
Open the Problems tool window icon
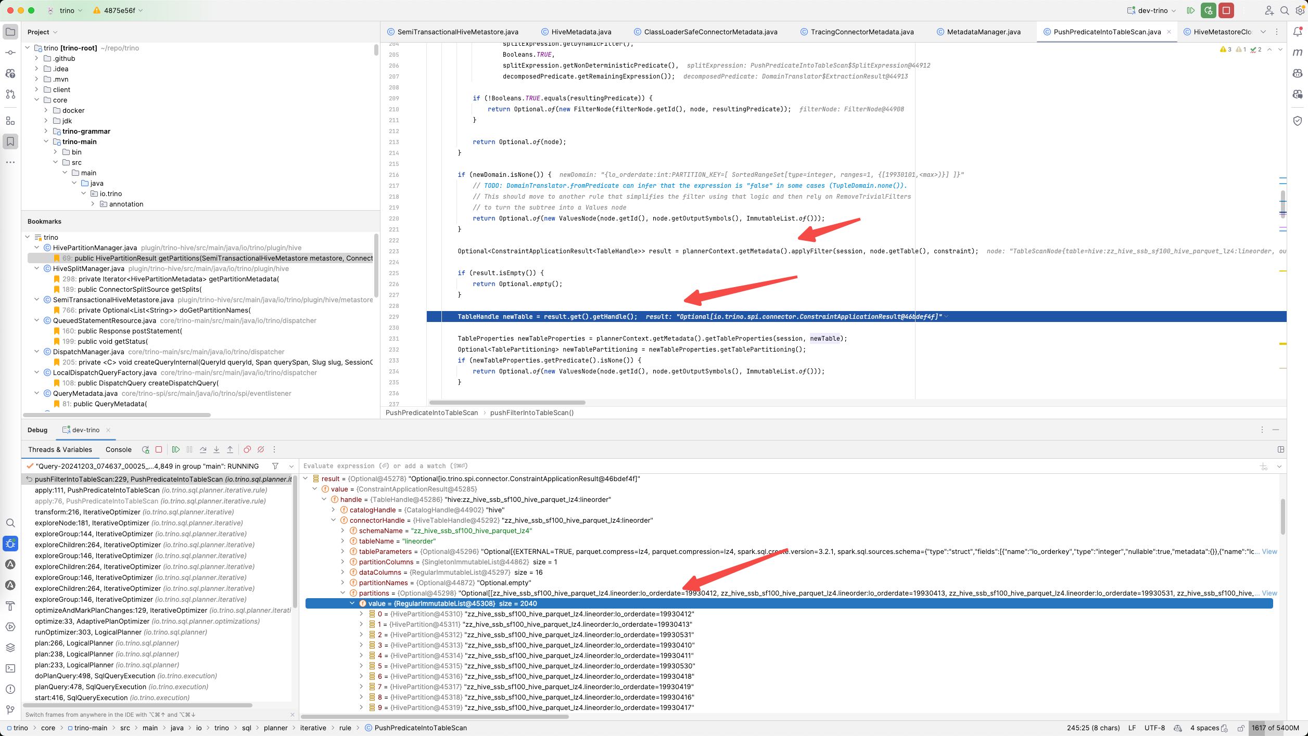click(x=10, y=689)
